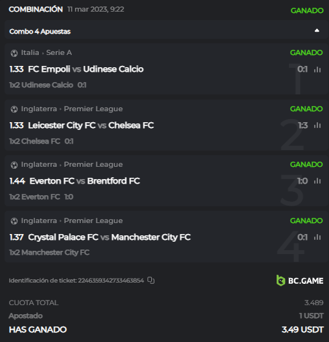This screenshot has width=329, height=342.
Task: Open Everton FC vs Brentford FC match
Action: [85, 181]
